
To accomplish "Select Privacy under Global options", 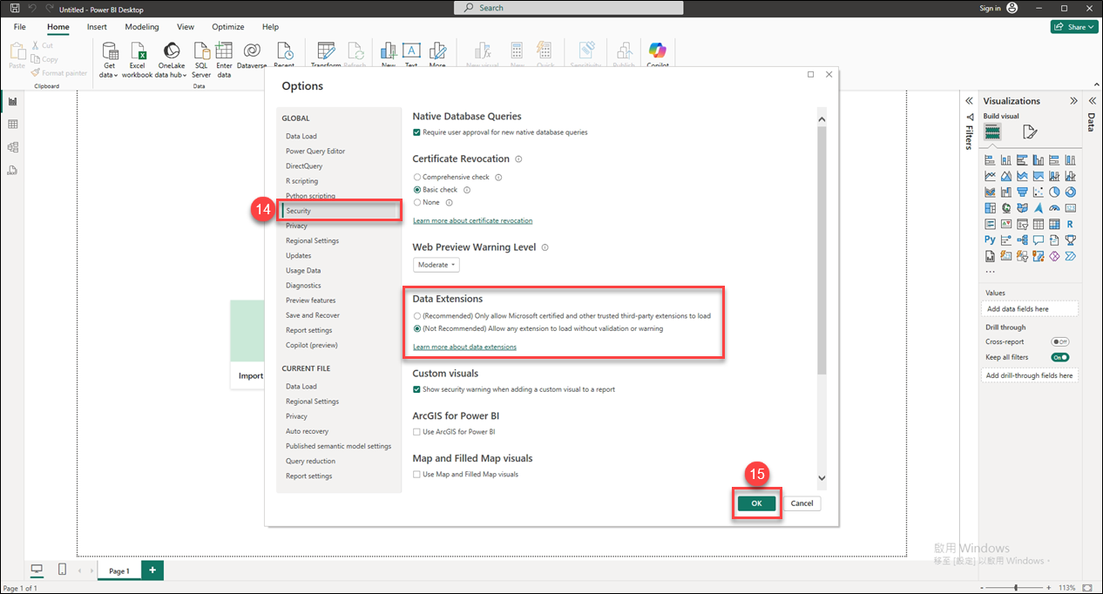I will pos(296,226).
